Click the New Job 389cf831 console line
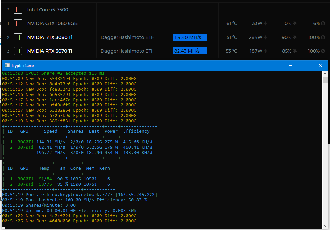Screen dimensions: 330x230 [69, 121]
